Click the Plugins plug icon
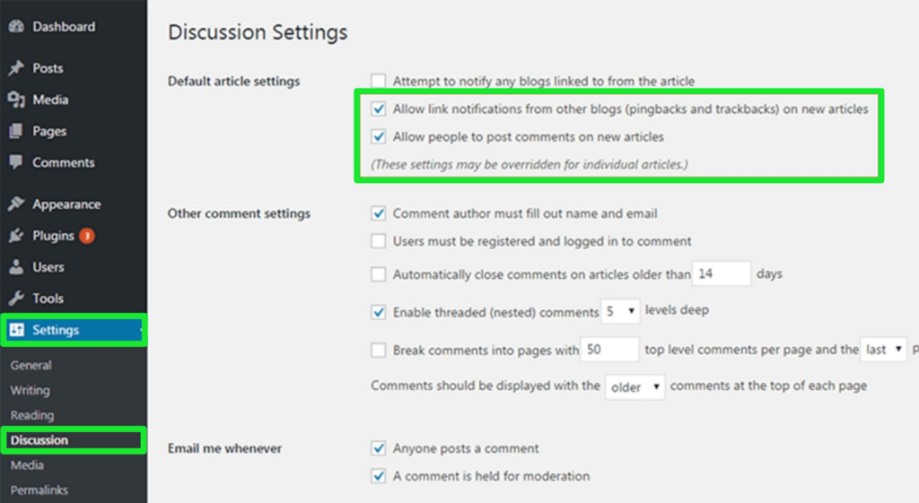919x503 pixels. (x=15, y=236)
